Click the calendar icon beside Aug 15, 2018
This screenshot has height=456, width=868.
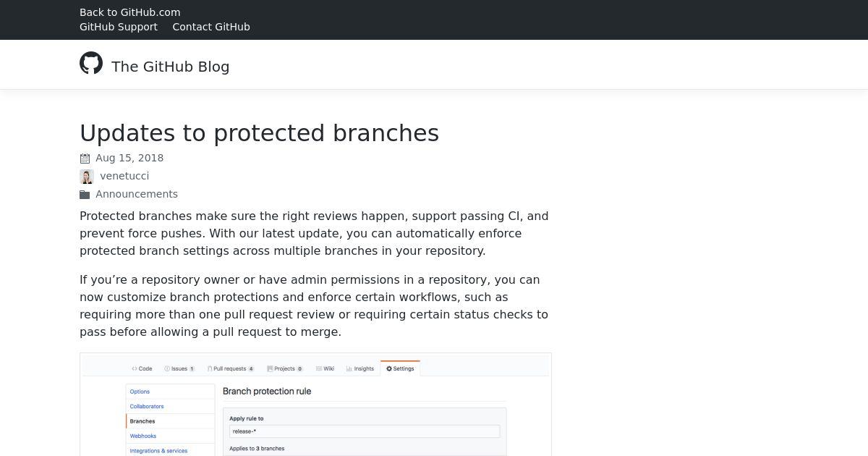(85, 159)
